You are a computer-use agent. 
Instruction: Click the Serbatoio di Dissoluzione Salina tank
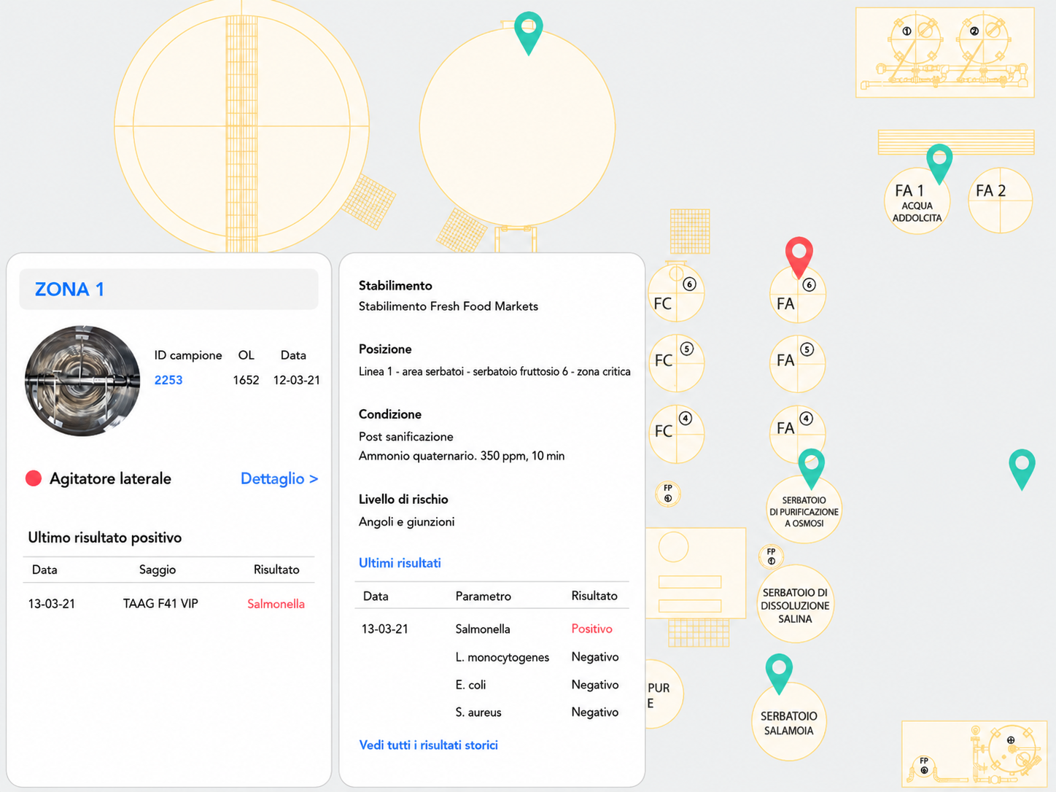795,604
